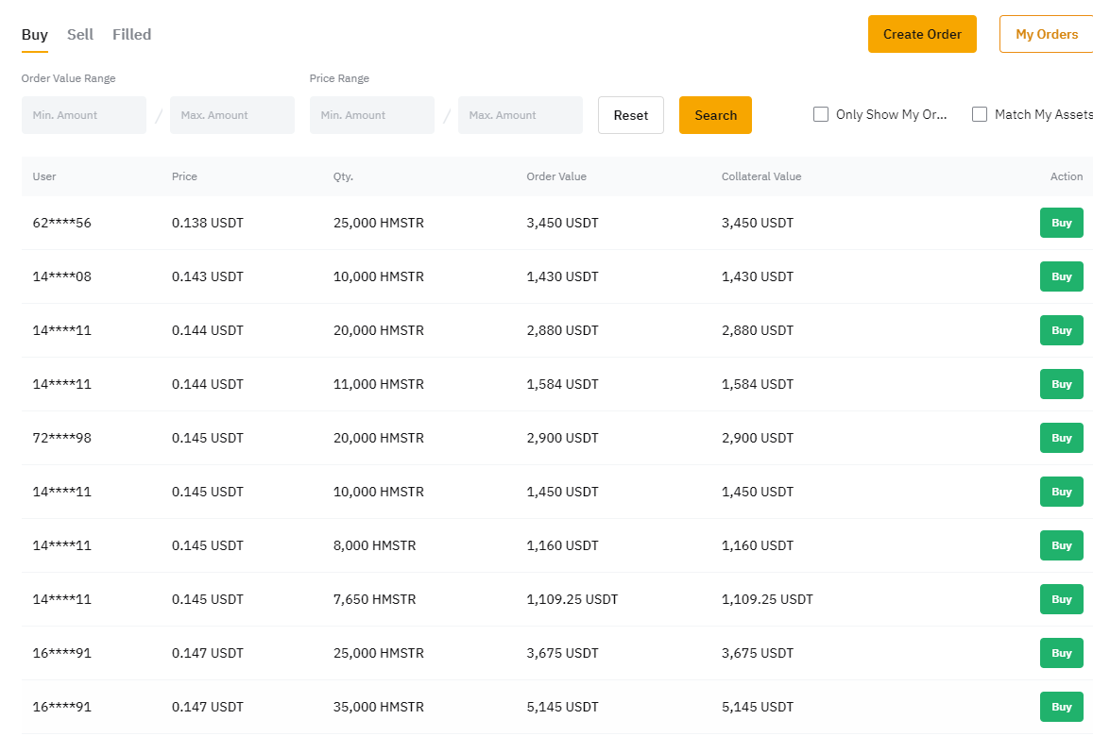Viewport: 1093px width, 736px height.
Task: Click the Create Order button
Action: [x=922, y=34]
